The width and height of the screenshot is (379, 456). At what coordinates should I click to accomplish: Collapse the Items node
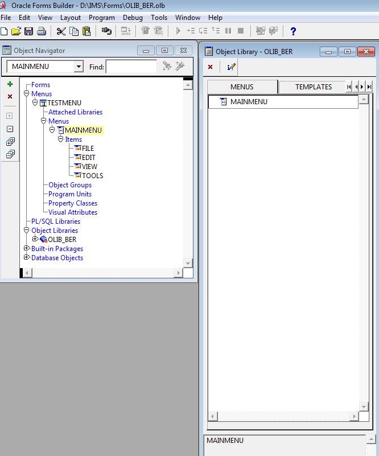[60, 139]
